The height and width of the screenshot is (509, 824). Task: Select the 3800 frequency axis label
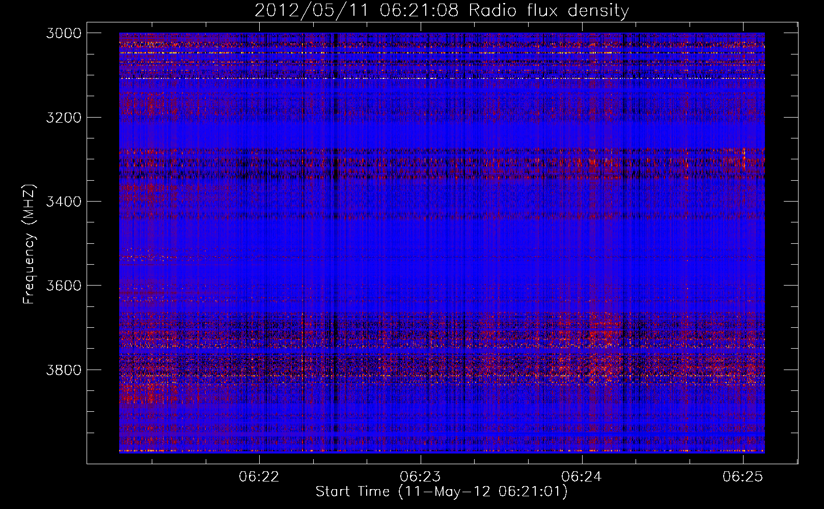(x=64, y=369)
